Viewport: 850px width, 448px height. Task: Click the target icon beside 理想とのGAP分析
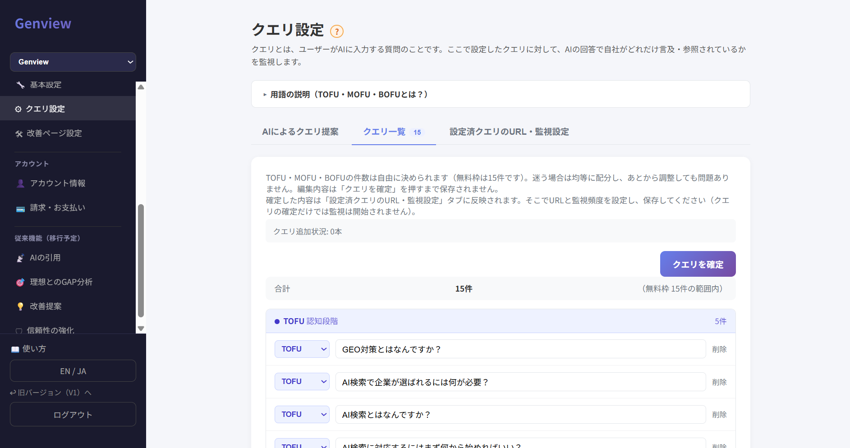20,283
